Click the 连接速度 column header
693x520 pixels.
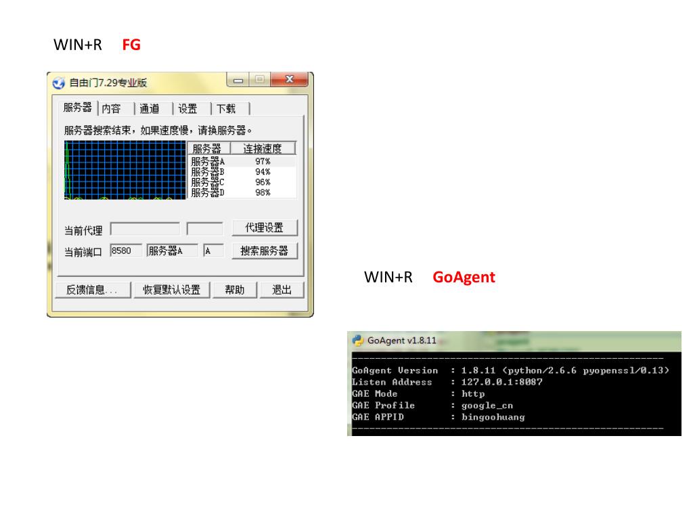(263, 148)
